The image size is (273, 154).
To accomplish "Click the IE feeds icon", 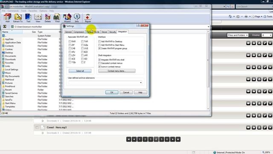I will click(238, 16).
